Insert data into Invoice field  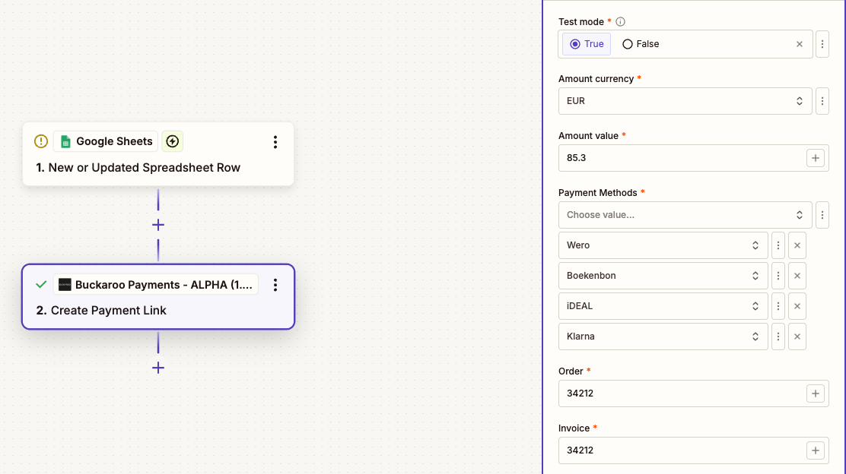point(816,450)
